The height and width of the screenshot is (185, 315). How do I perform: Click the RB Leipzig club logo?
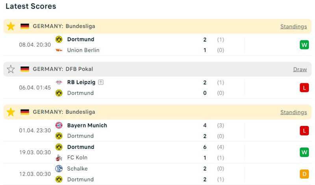(59, 82)
